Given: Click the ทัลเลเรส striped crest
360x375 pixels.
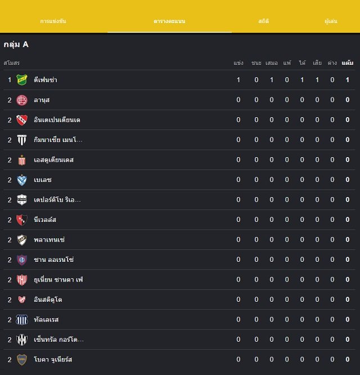Looking at the screenshot, I should [22, 319].
